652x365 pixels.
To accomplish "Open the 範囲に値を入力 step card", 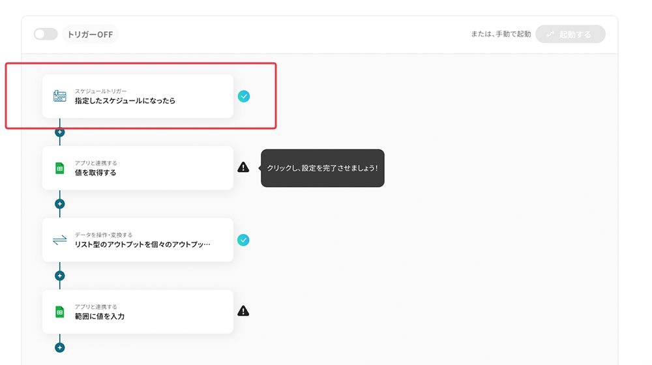I will click(x=138, y=312).
